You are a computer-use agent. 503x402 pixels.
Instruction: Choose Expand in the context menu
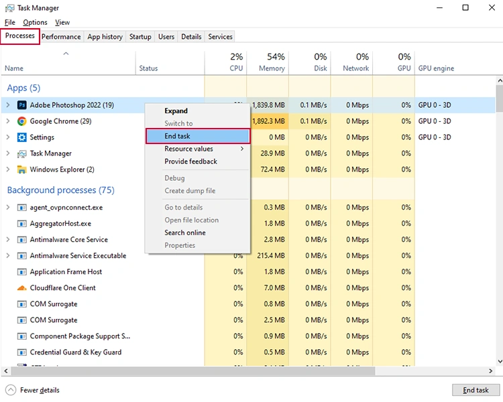pyautogui.click(x=198, y=111)
